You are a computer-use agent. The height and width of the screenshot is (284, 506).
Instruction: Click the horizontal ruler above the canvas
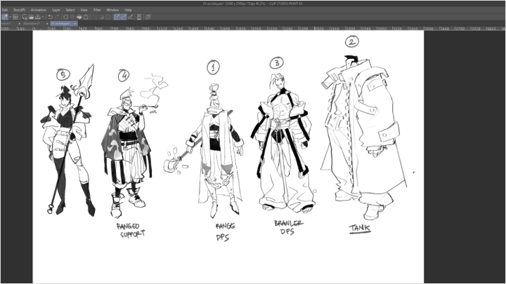pos(253,28)
